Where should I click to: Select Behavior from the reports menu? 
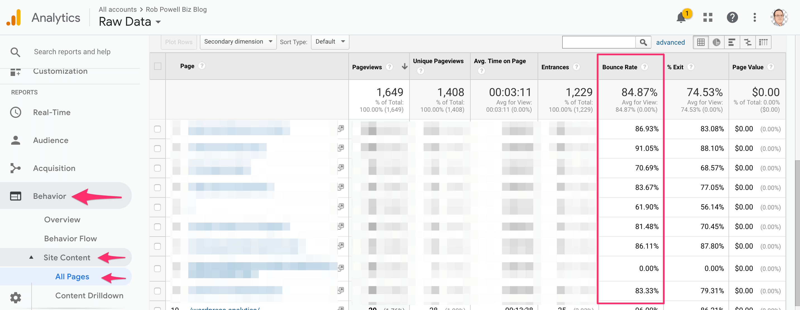tap(49, 196)
